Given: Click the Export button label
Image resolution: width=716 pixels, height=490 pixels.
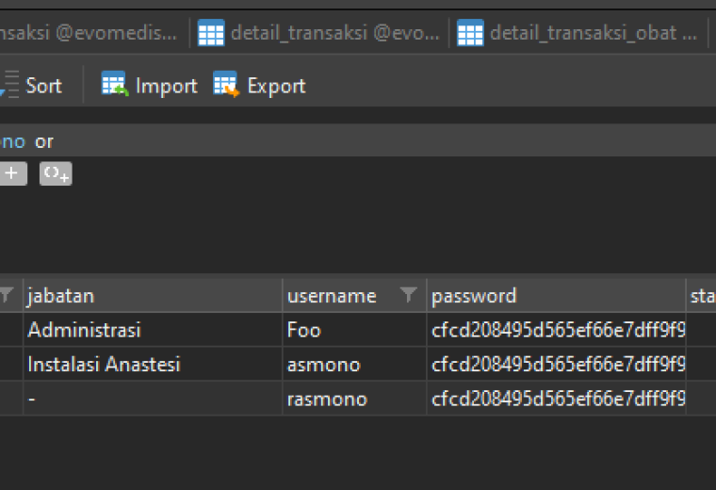Looking at the screenshot, I should click(276, 86).
